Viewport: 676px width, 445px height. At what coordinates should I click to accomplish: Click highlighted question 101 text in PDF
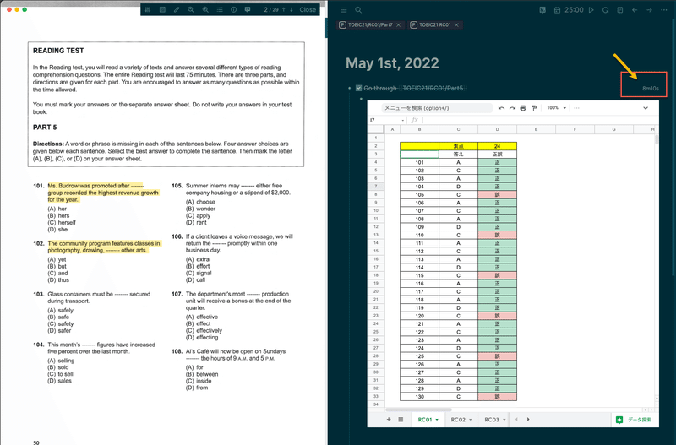pyautogui.click(x=103, y=193)
